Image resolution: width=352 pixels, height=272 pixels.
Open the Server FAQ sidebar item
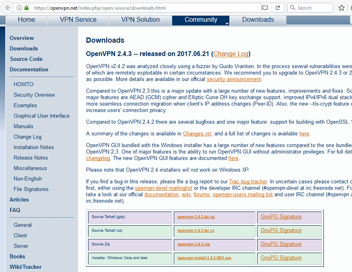21,246
